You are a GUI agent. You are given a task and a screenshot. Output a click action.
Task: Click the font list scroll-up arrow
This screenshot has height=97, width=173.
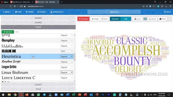click(x=75, y=35)
